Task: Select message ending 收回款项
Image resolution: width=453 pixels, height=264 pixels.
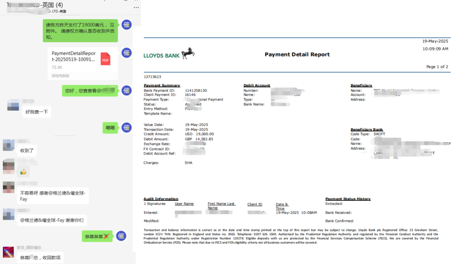Action: (40, 258)
